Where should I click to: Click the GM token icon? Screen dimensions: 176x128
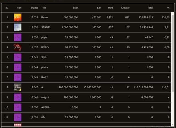tap(18, 117)
